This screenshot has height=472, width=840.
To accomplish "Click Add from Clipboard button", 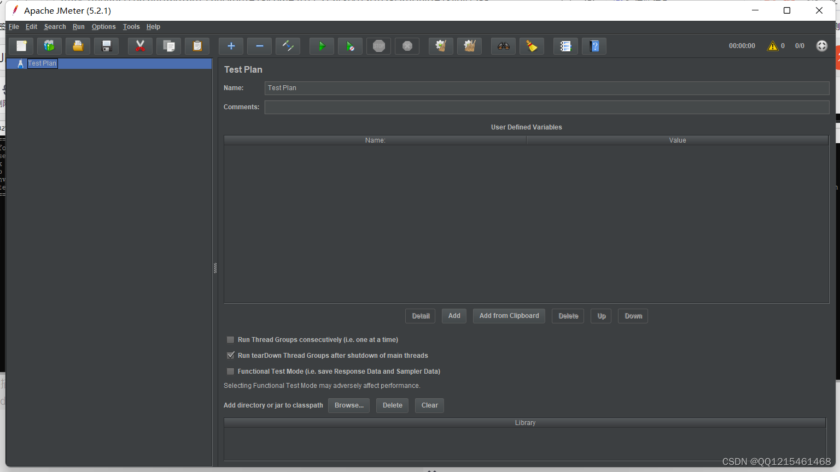I will pyautogui.click(x=509, y=316).
